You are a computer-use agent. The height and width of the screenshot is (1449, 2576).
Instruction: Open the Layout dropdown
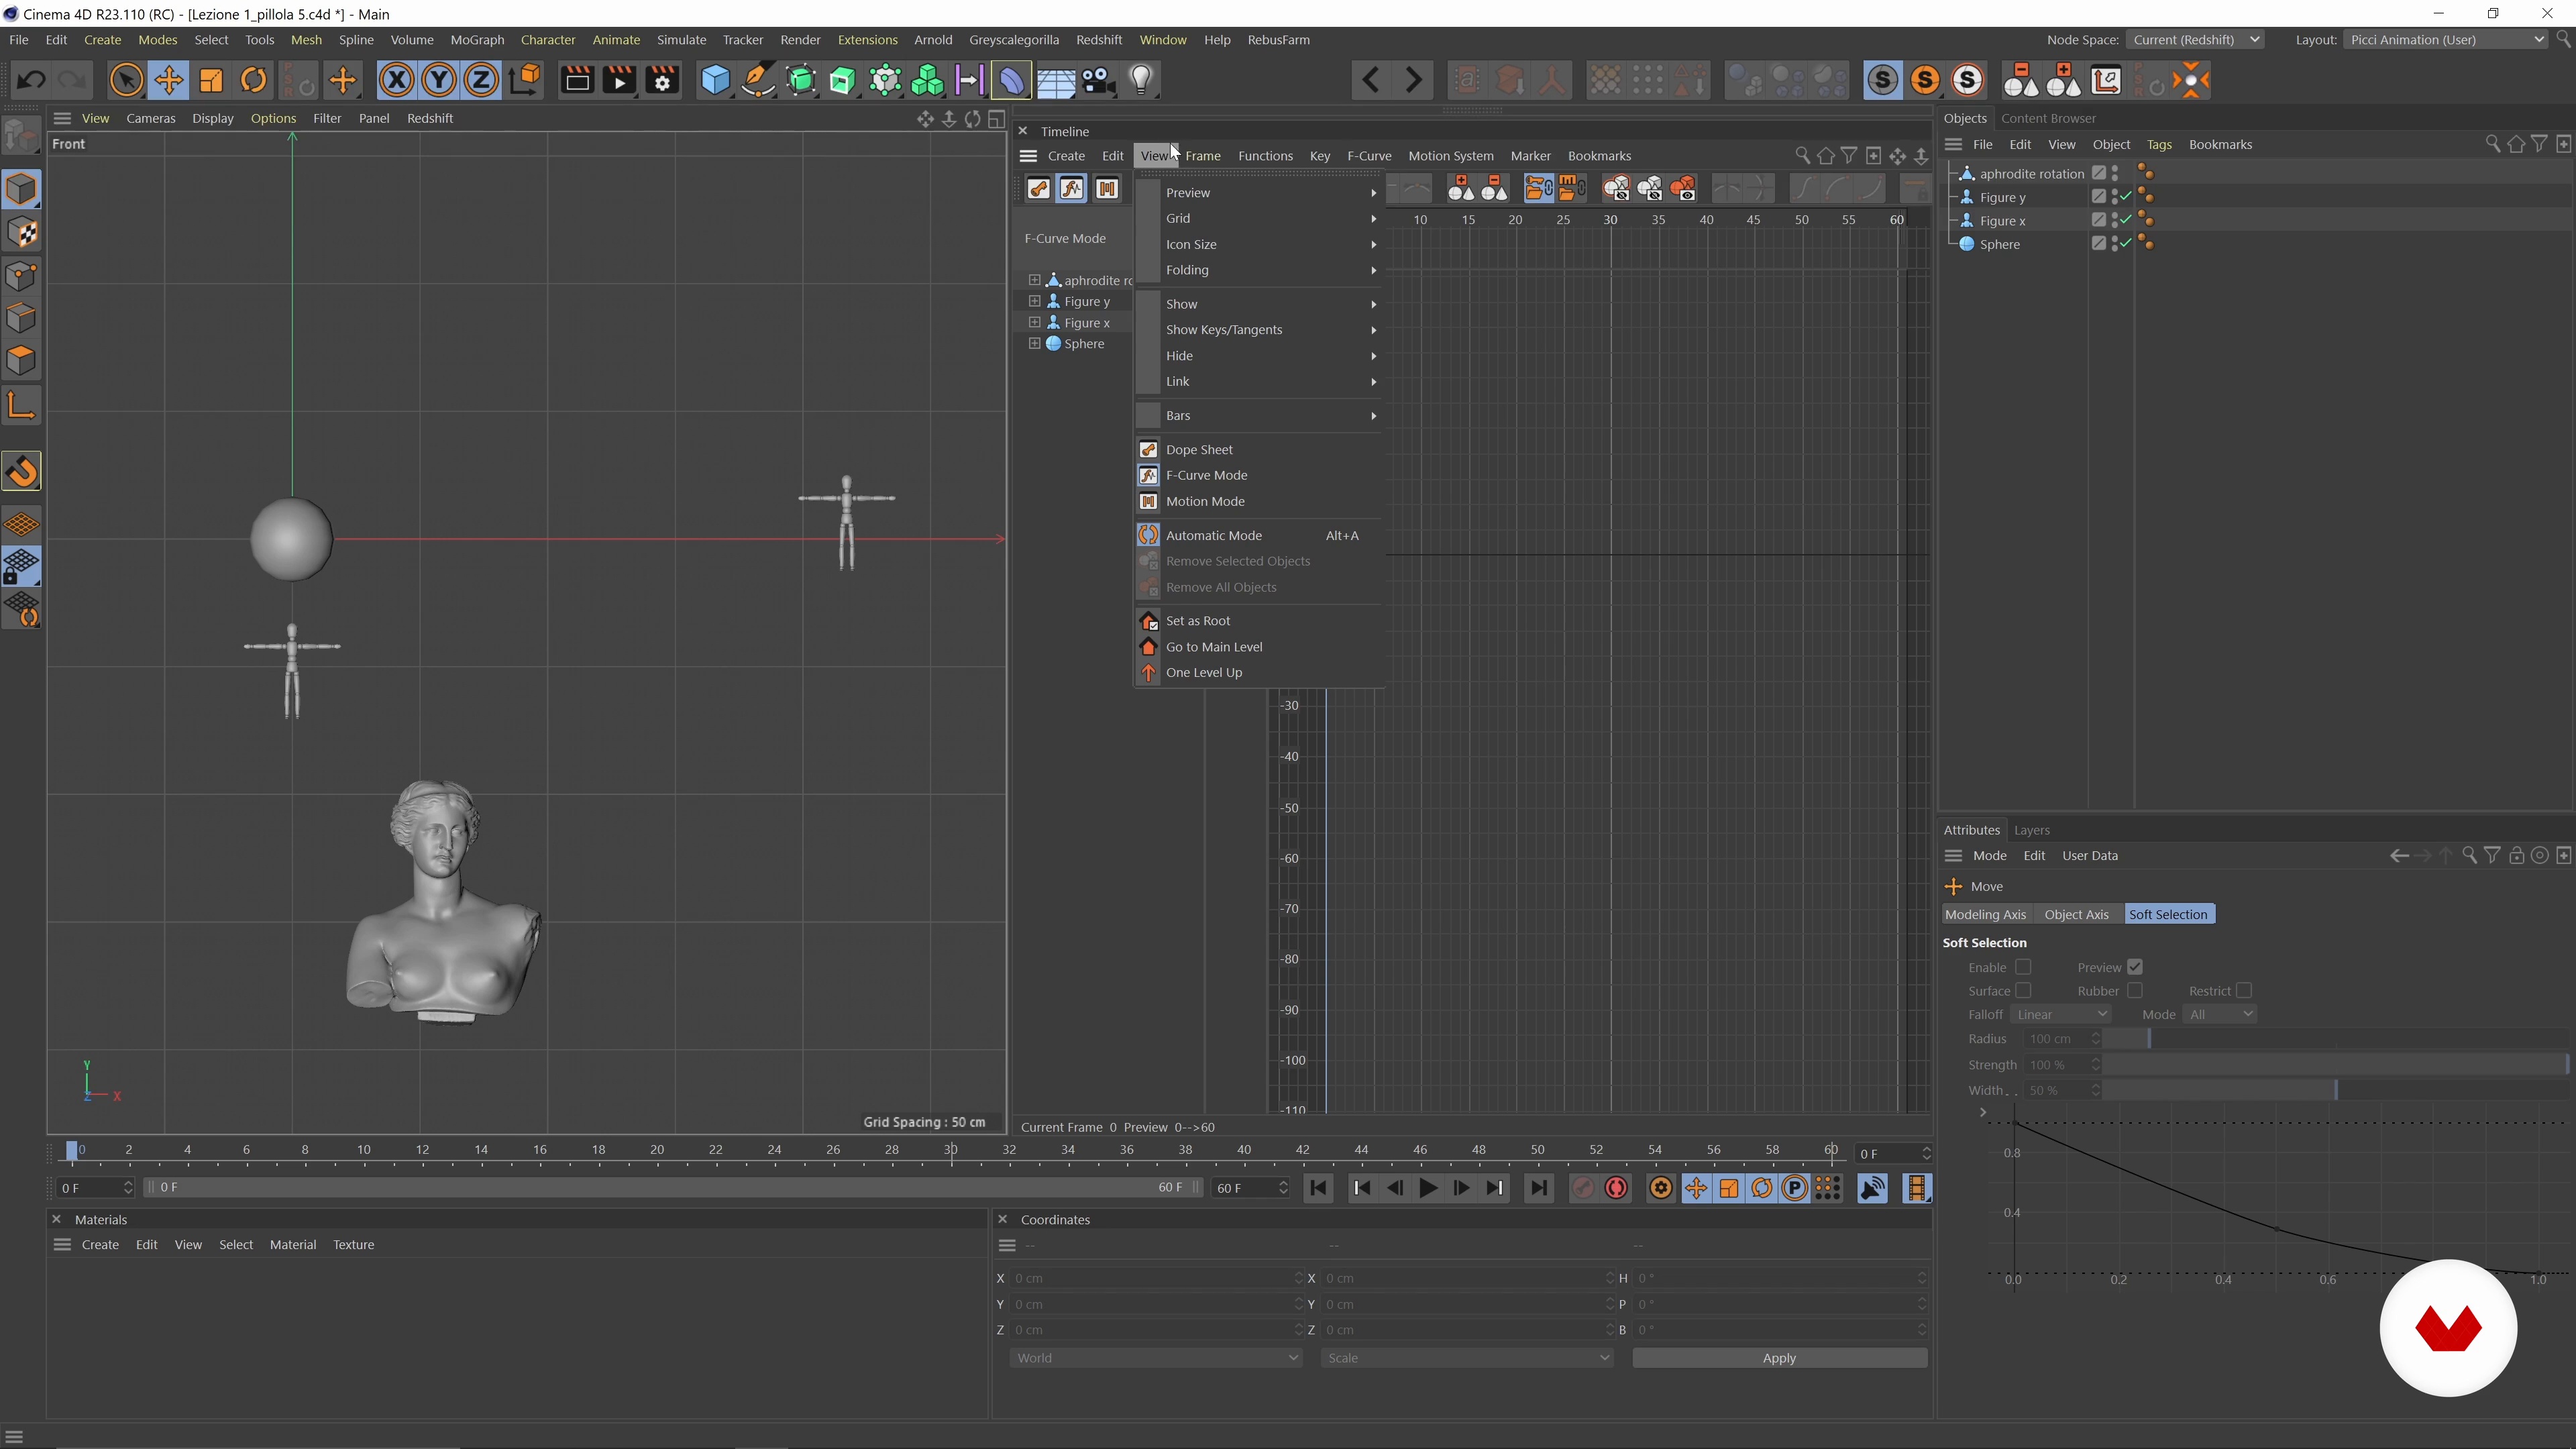(2445, 40)
